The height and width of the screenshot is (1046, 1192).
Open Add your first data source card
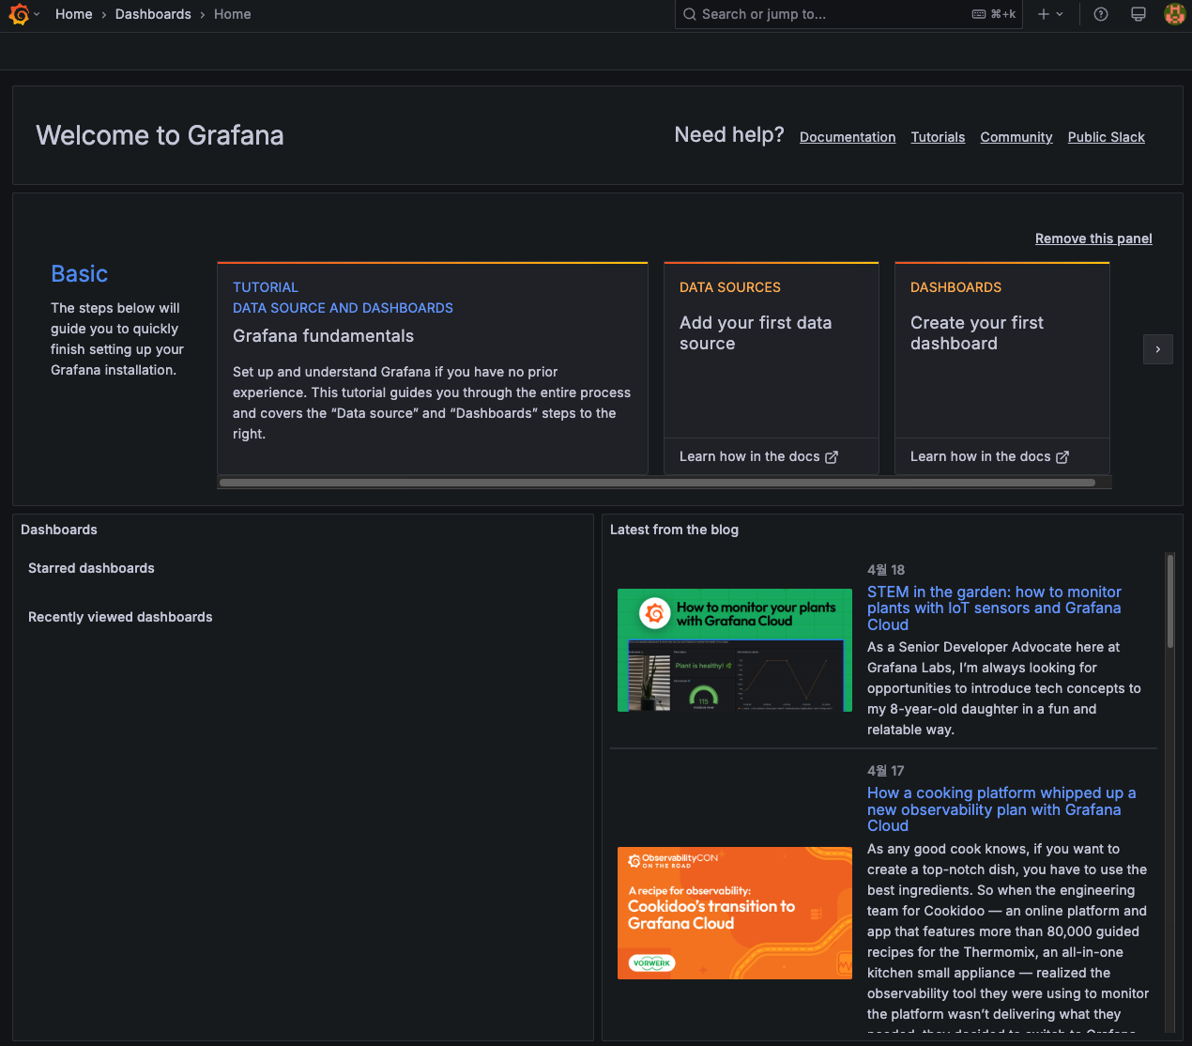click(x=772, y=350)
